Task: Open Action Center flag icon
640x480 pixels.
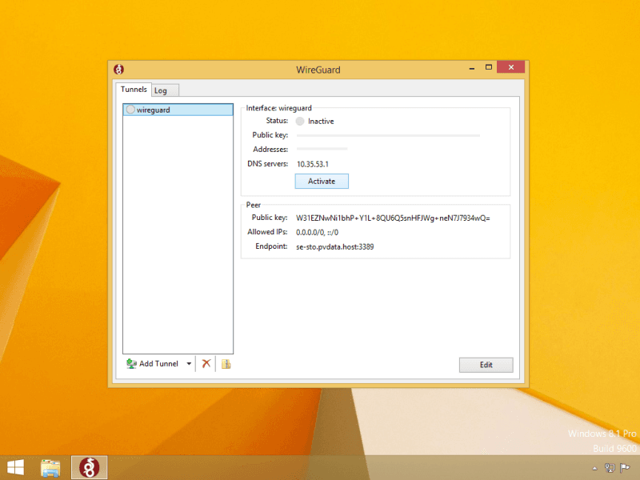Action: [625, 468]
